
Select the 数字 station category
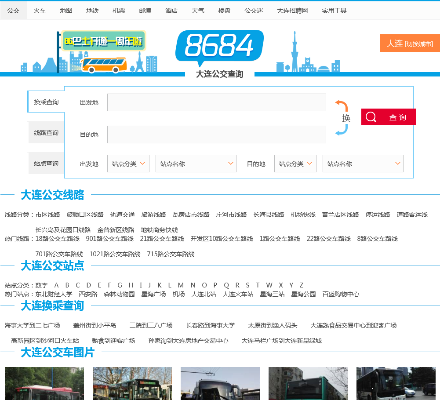pos(41,285)
